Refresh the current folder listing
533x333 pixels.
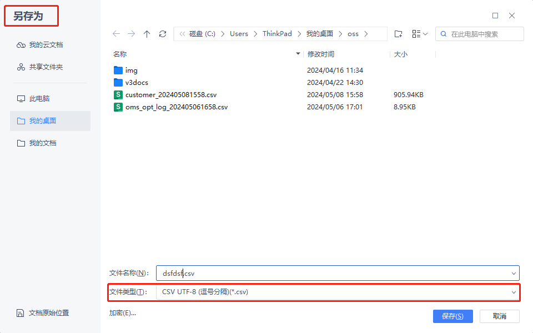pos(162,34)
